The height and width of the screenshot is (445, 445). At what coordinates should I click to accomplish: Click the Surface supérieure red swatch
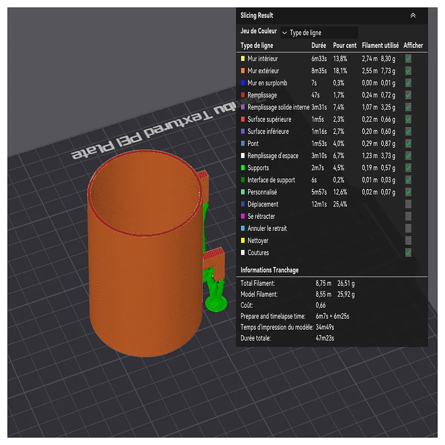(243, 119)
